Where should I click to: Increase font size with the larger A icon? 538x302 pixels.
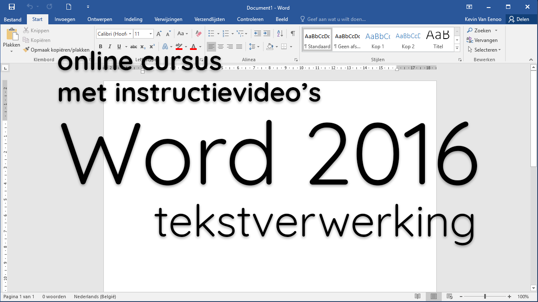(x=159, y=34)
